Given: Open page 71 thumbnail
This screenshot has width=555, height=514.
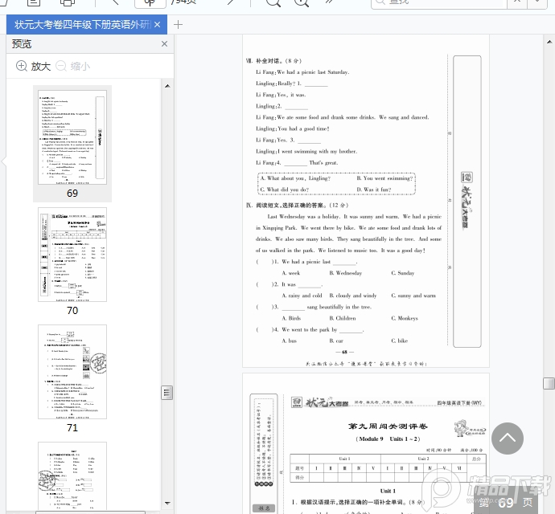Looking at the screenshot, I should point(72,372).
